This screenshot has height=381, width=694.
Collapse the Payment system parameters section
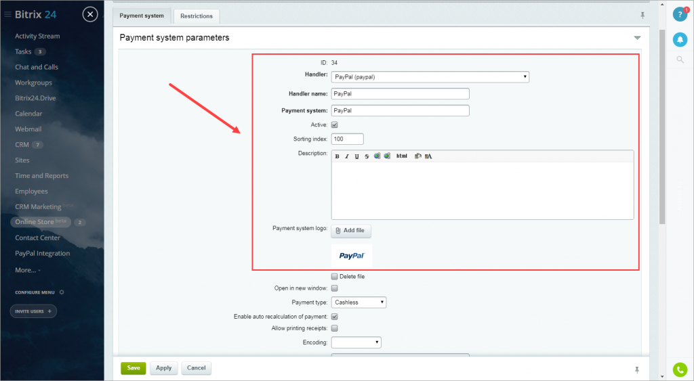(637, 38)
